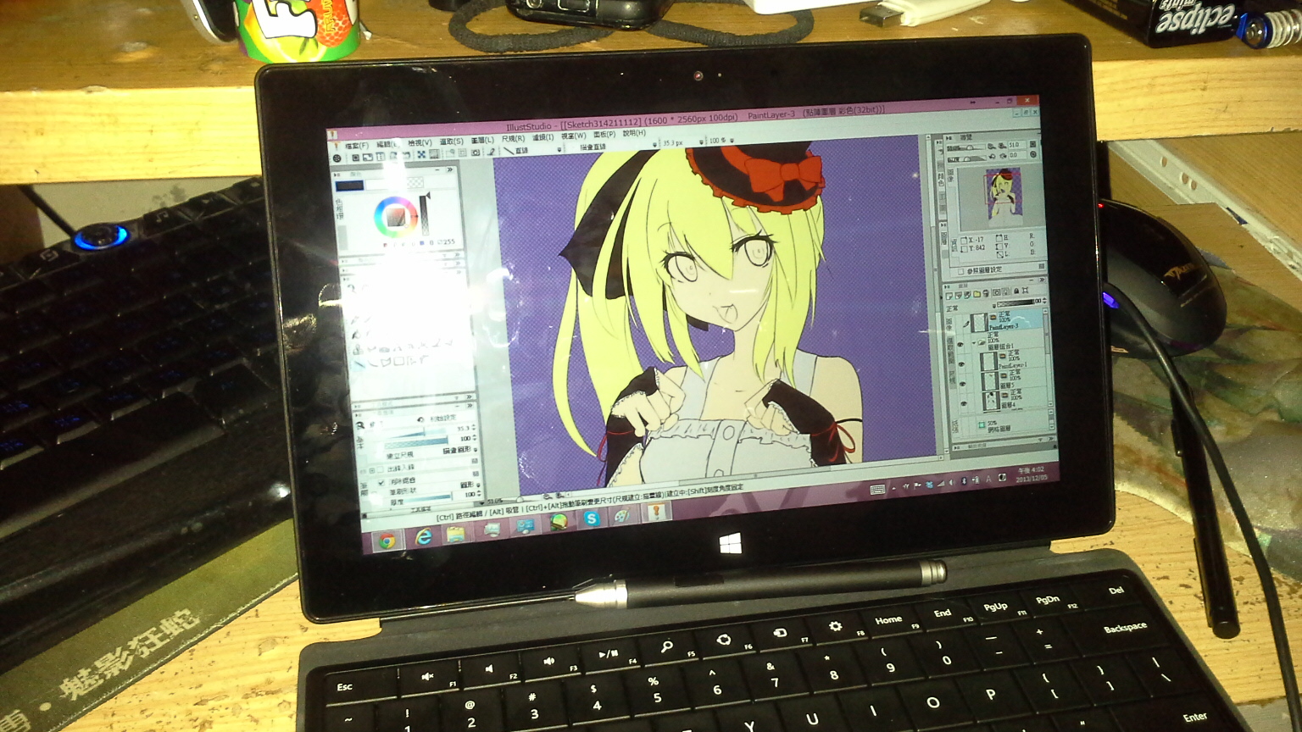
Task: Hide 圖層4 using its eye icon
Action: tap(963, 402)
